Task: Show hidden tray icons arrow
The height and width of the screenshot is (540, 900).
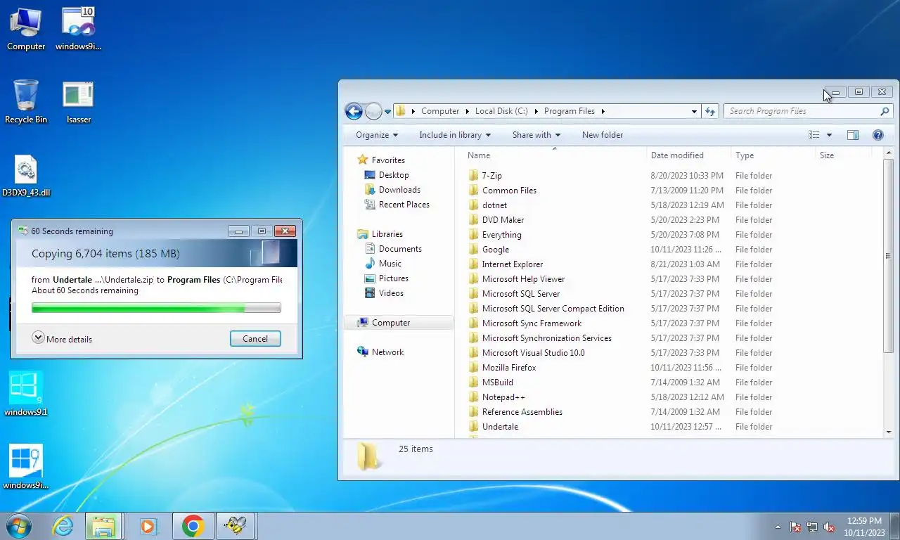Action: [x=778, y=527]
